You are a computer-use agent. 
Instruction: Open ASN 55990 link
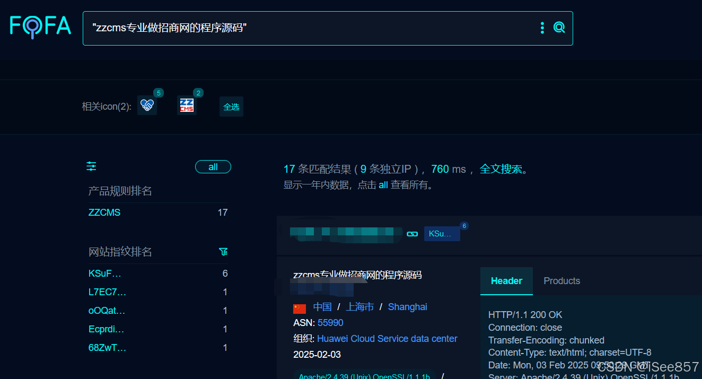click(x=330, y=323)
